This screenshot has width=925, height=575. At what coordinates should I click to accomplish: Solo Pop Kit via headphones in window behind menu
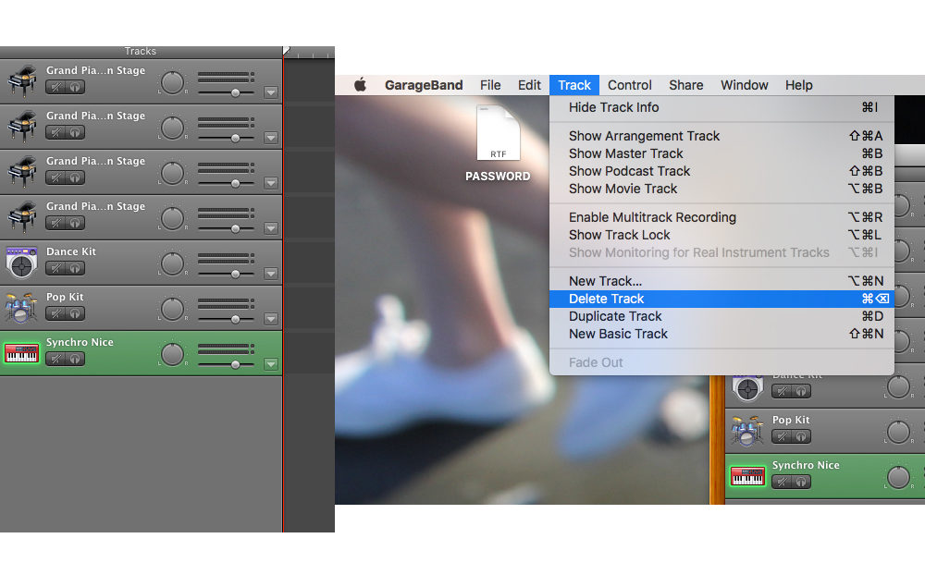(801, 436)
